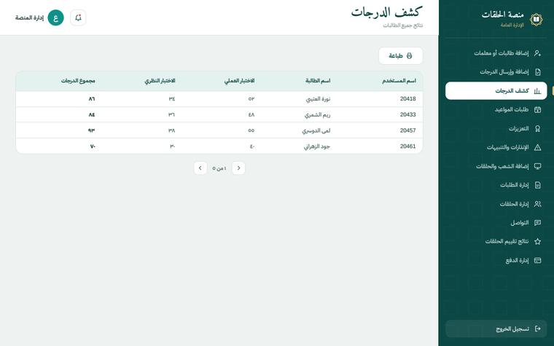Click the add-user icon for إضافة طالبات أو معلمات
The height and width of the screenshot is (346, 554).
click(537, 53)
